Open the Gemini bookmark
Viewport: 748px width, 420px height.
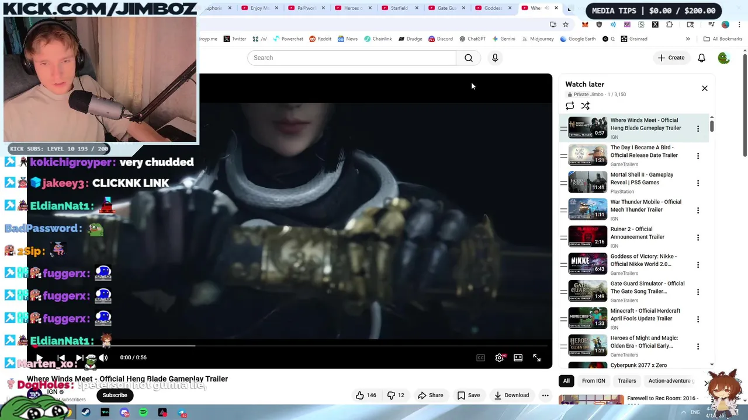coord(504,39)
